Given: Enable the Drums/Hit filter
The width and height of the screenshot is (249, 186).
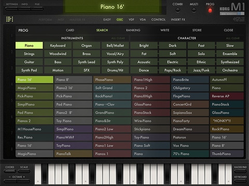Looking at the screenshot, I should (115, 70).
